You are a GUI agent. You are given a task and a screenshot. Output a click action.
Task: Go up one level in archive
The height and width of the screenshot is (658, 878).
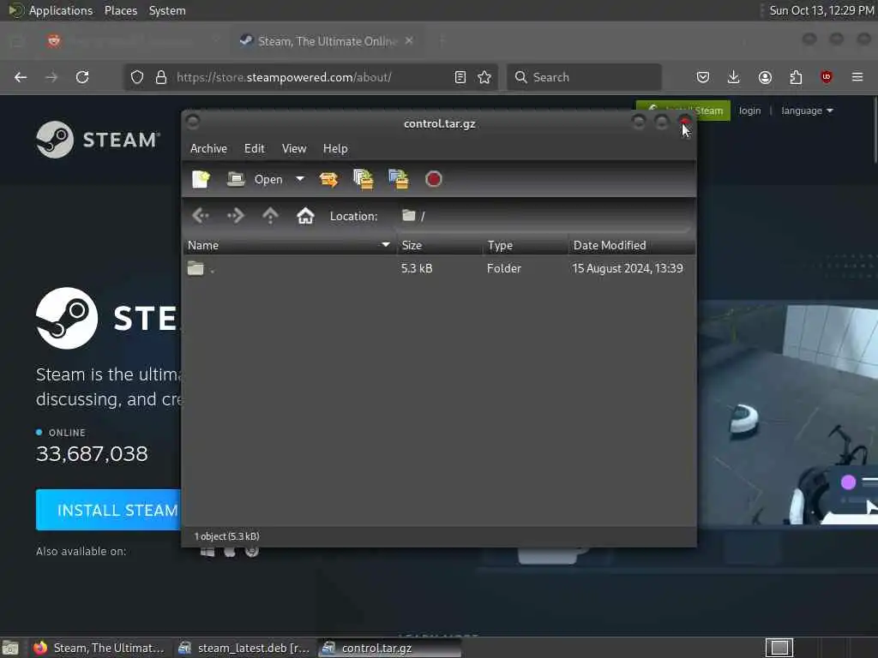pyautogui.click(x=270, y=215)
